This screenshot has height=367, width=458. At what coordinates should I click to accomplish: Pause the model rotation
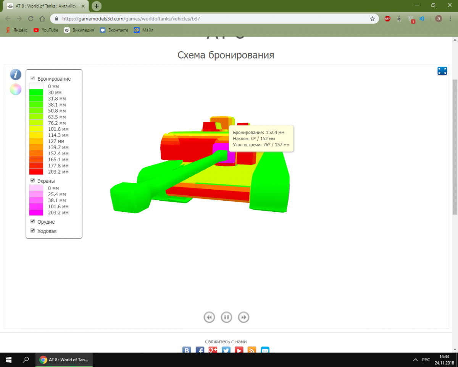pos(226,317)
